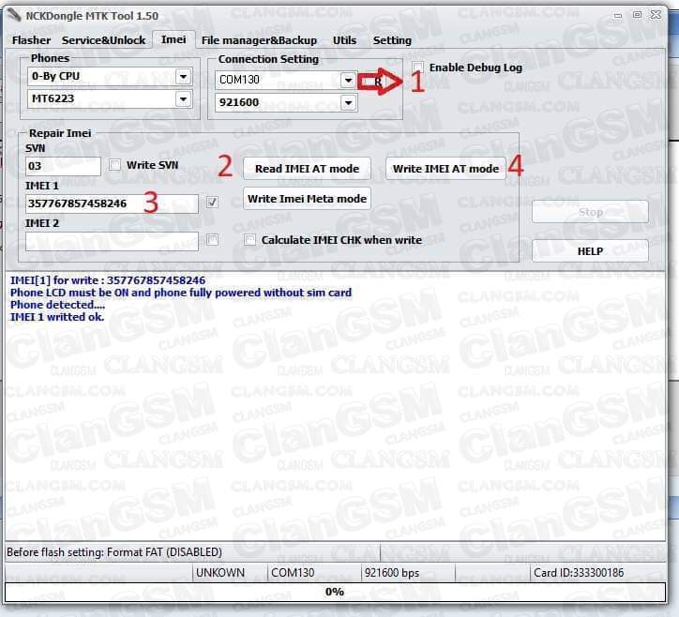This screenshot has width=679, height=617.
Task: Click the COM130 status bar cell
Action: tap(314, 573)
